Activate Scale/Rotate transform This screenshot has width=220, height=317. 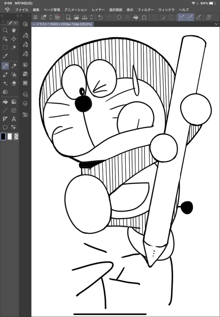click(144, 17)
